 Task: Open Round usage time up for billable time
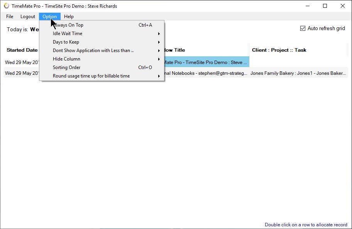pos(102,76)
